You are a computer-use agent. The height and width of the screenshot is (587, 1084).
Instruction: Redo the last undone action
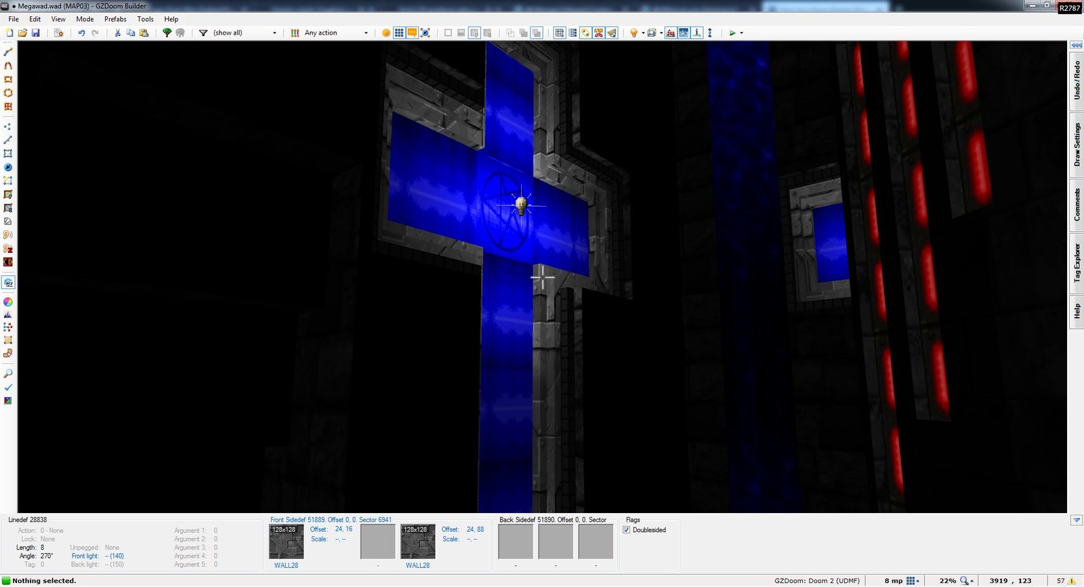pos(95,33)
